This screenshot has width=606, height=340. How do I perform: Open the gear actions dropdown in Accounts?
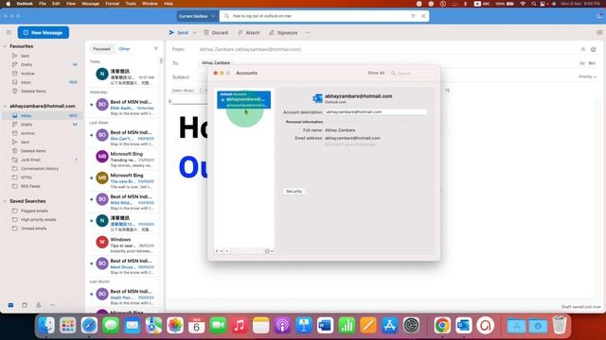269,251
